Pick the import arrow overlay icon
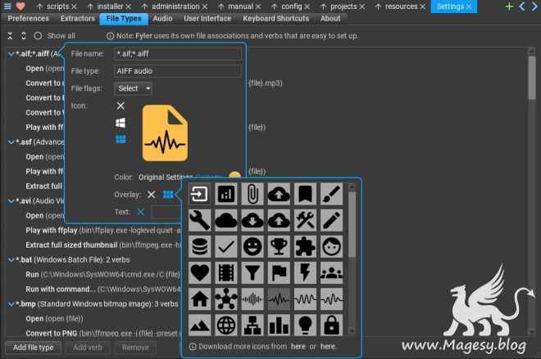The height and width of the screenshot is (359, 541). tap(199, 194)
